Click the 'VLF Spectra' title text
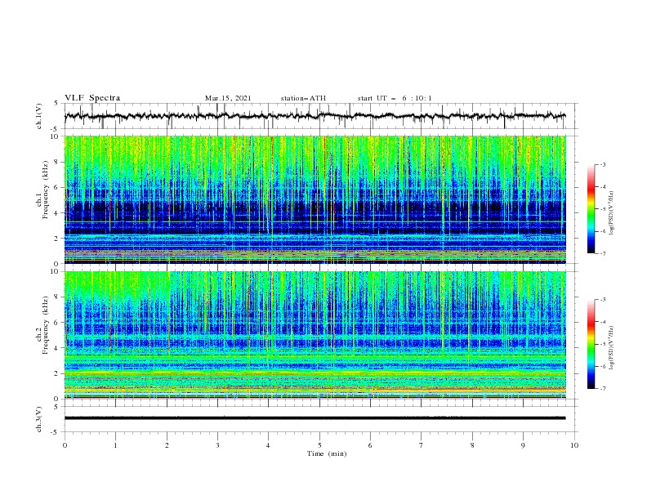This screenshot has width=647, height=500. click(x=92, y=98)
